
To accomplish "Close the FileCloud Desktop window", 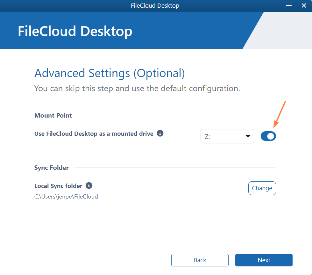I will pyautogui.click(x=304, y=5).
